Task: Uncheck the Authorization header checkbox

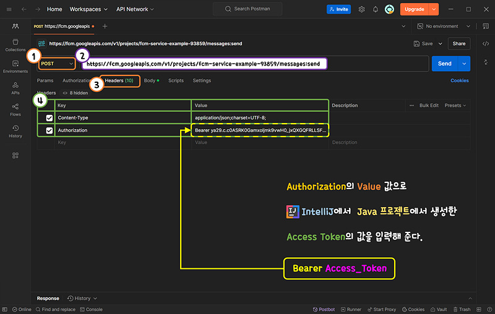Action: pyautogui.click(x=49, y=130)
